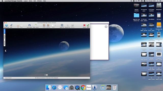Click the Open Layout toolbar icon
This screenshot has width=163, height=91.
point(36,25)
